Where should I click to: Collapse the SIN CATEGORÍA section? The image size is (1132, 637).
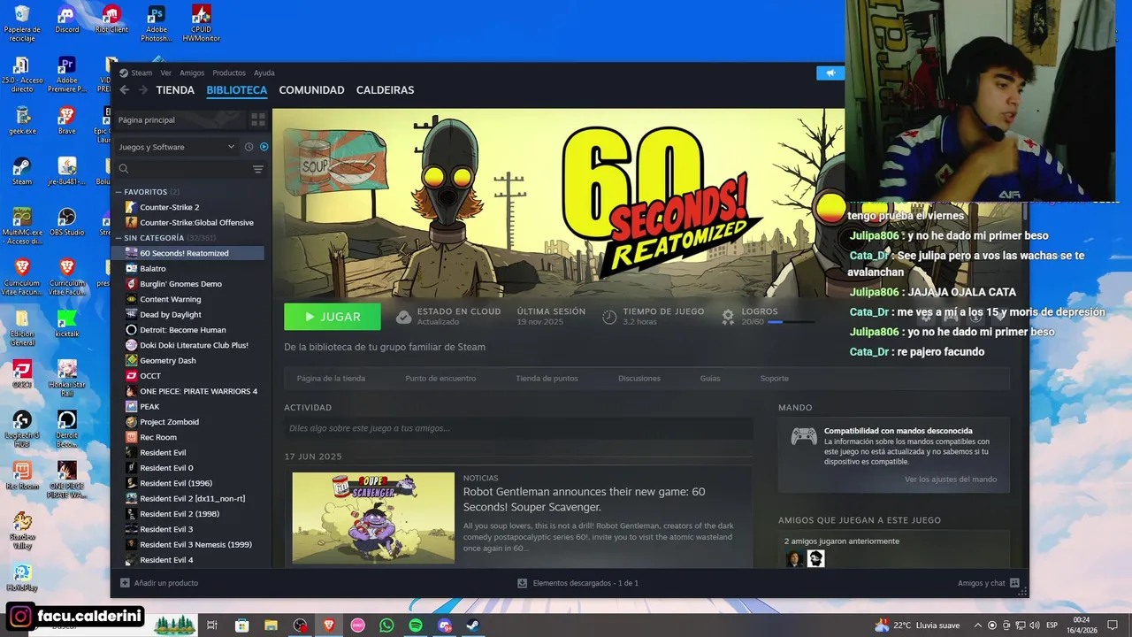tap(119, 238)
